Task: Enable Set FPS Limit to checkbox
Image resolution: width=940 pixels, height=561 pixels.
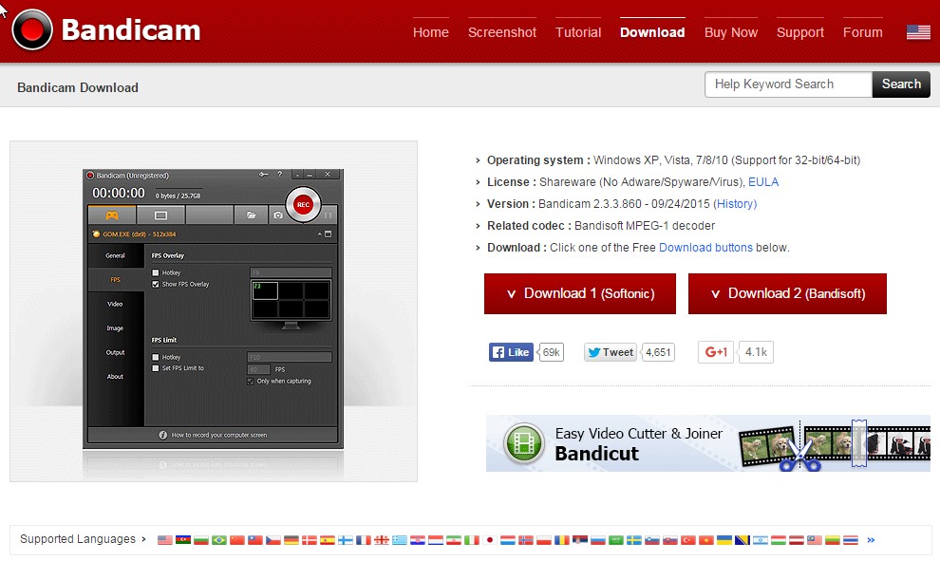Action: (156, 368)
